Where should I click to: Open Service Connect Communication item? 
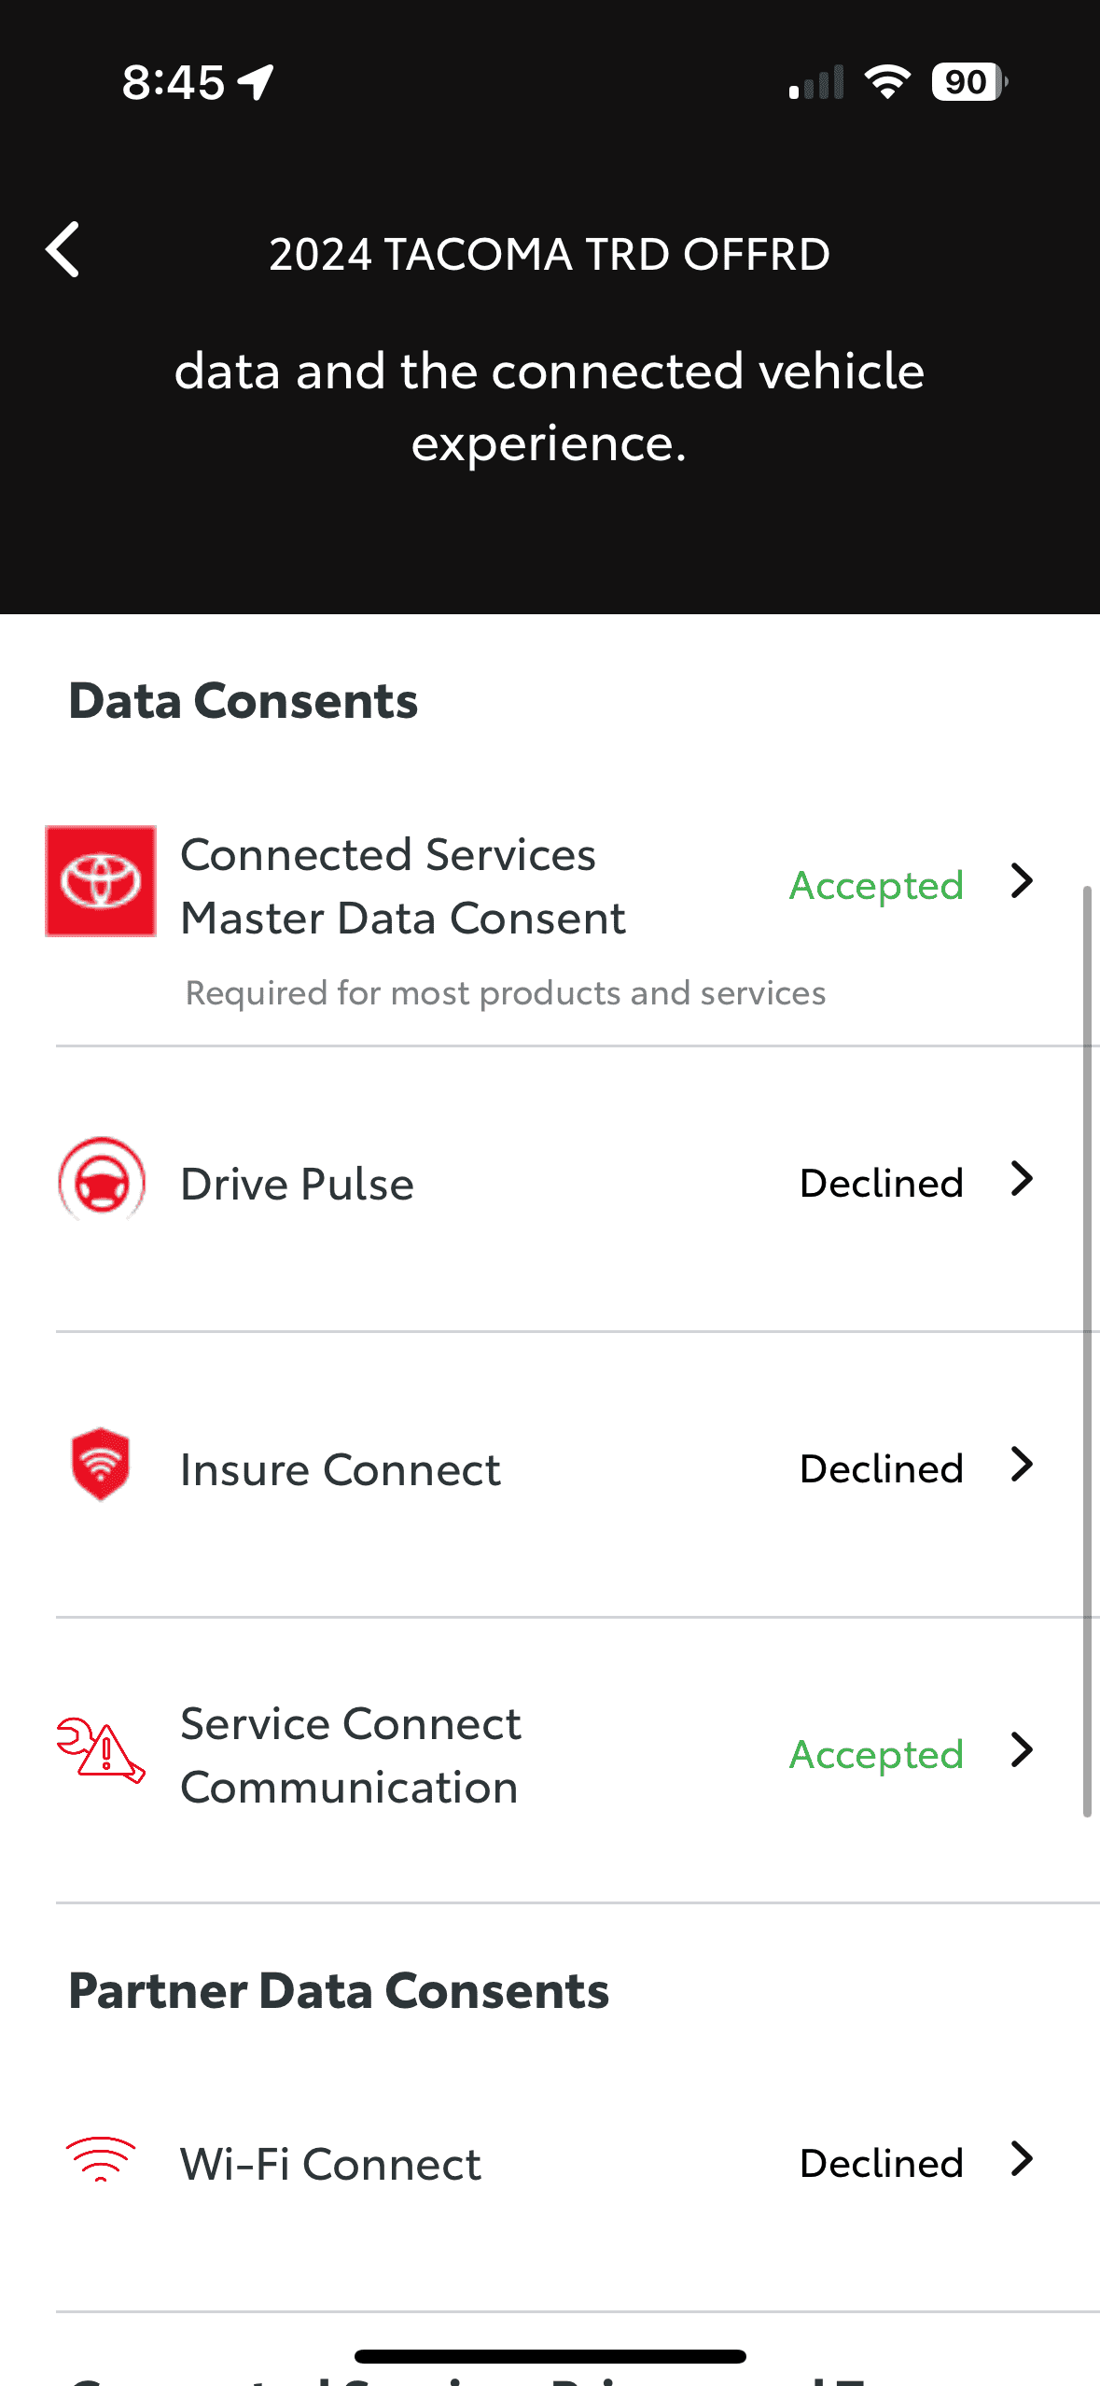(351, 1755)
